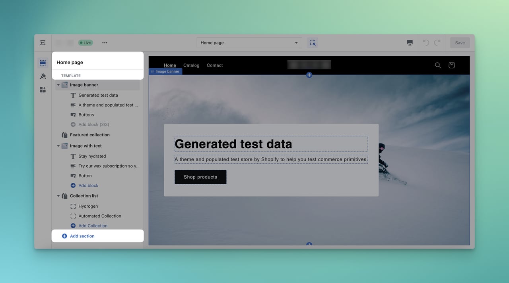Click the plus add-section button above banner
Viewport: 509px width, 283px height.
309,75
